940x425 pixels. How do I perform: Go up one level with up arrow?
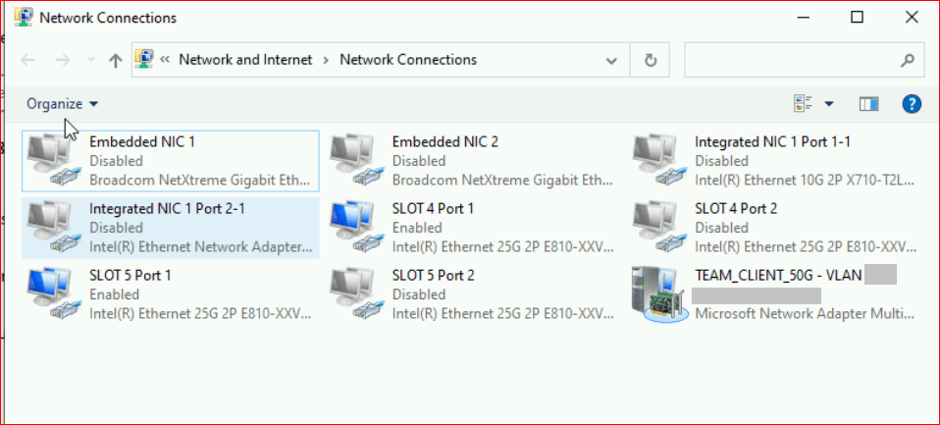point(116,60)
